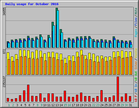Click day 20 on the x-axis
This screenshot has height=108, width=139.
click(86, 105)
